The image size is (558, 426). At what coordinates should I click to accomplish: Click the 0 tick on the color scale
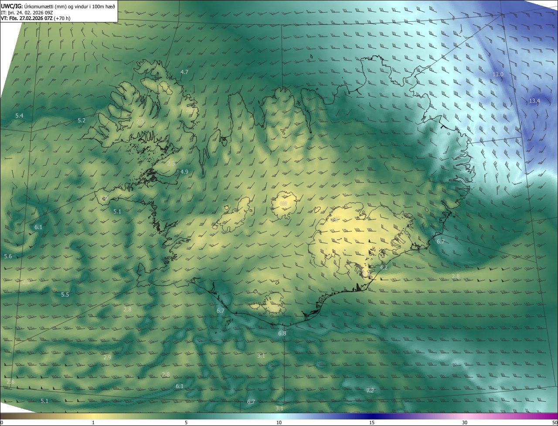coord(1,423)
